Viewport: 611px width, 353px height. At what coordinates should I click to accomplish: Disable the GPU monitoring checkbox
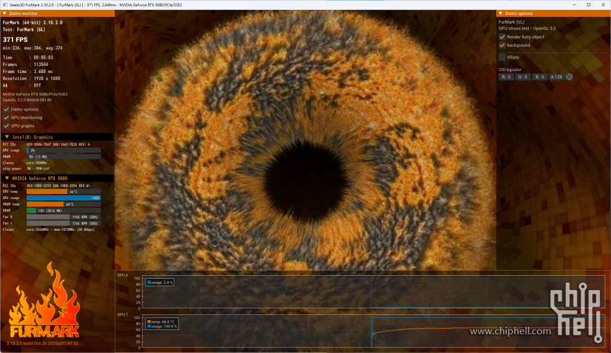pyautogui.click(x=6, y=117)
